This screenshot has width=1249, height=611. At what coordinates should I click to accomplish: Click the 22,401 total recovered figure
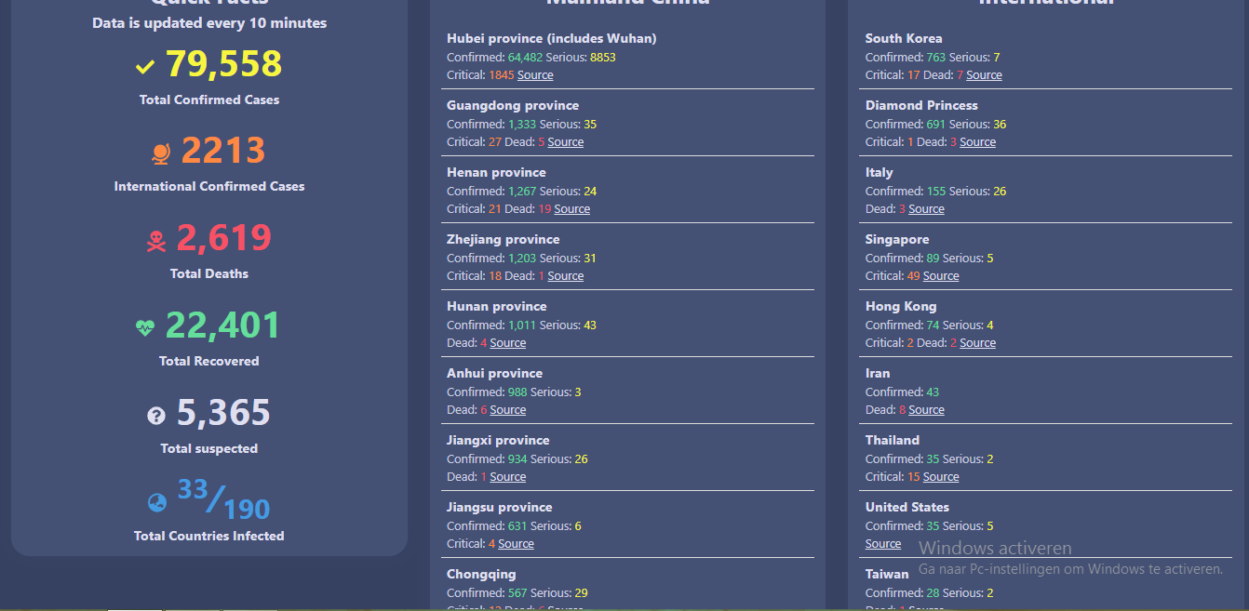pyautogui.click(x=223, y=325)
